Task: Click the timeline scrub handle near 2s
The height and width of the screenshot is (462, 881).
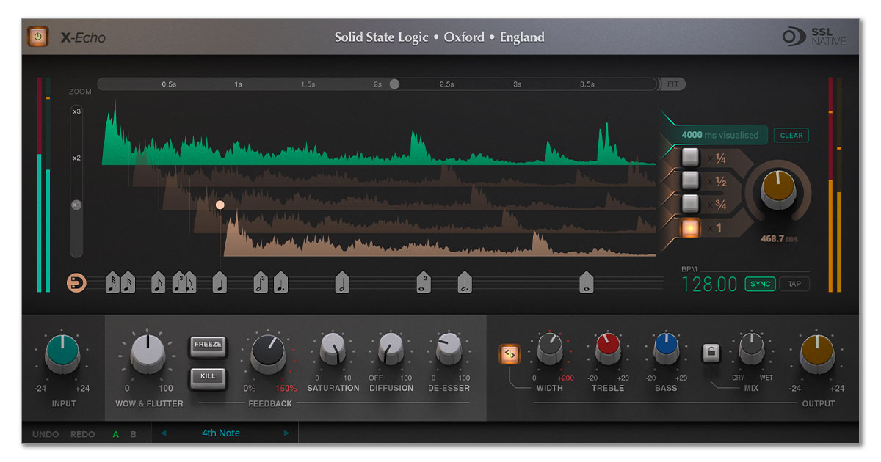Action: 394,84
